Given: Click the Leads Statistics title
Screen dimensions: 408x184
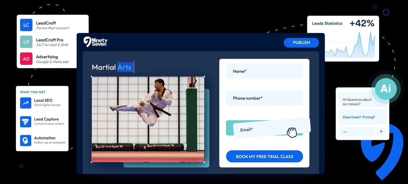Looking at the screenshot, I should [327, 23].
